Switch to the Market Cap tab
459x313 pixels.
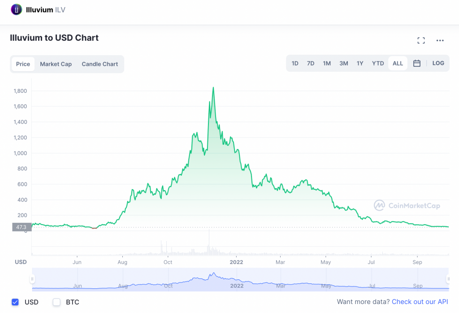(x=56, y=64)
